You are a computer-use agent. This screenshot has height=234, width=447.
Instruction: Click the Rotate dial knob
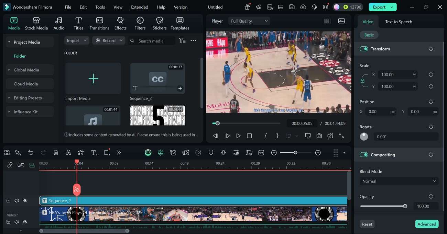pyautogui.click(x=364, y=137)
